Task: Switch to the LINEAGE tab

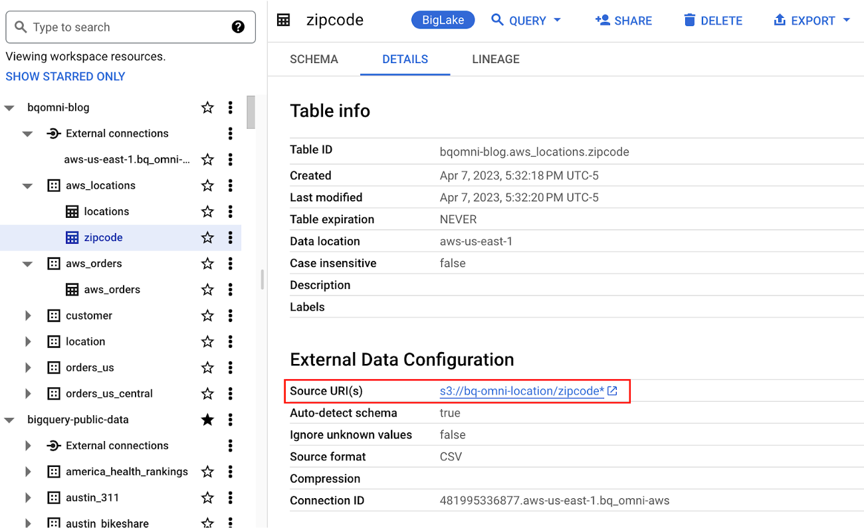Action: point(496,59)
